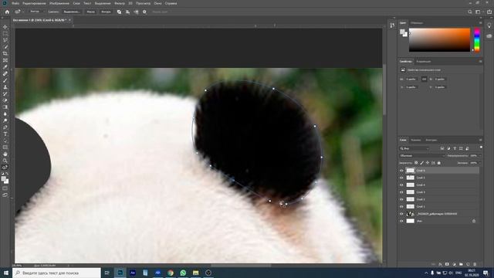Select the Lasso tool
Viewport: 494px width, 278px height.
coord(5,40)
